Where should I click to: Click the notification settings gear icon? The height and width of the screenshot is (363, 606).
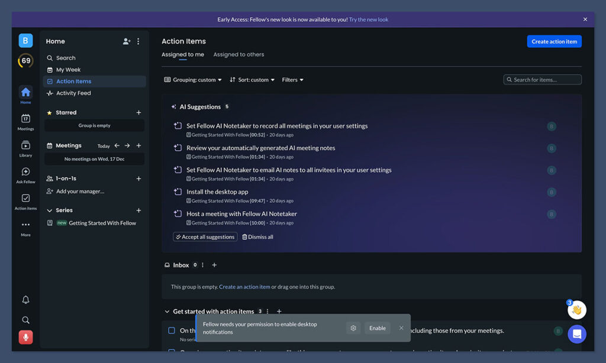tap(353, 328)
